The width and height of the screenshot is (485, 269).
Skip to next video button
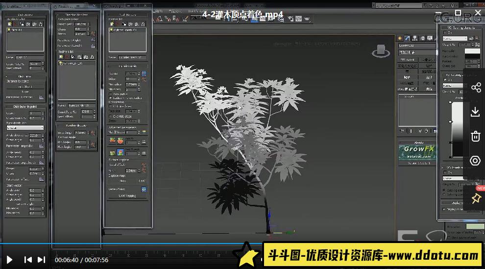click(x=42, y=260)
